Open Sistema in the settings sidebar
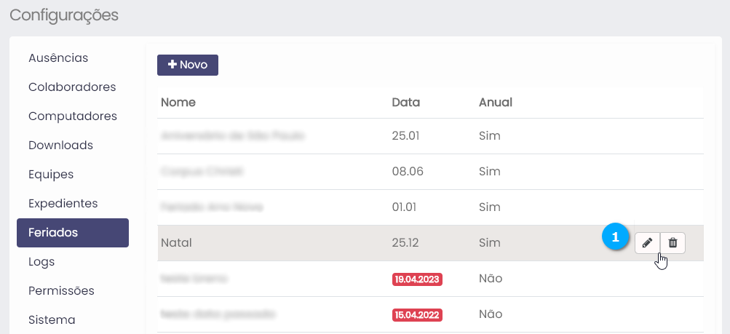 (52, 319)
